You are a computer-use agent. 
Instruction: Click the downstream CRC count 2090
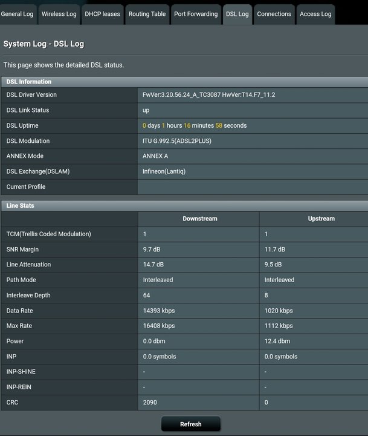coord(150,403)
